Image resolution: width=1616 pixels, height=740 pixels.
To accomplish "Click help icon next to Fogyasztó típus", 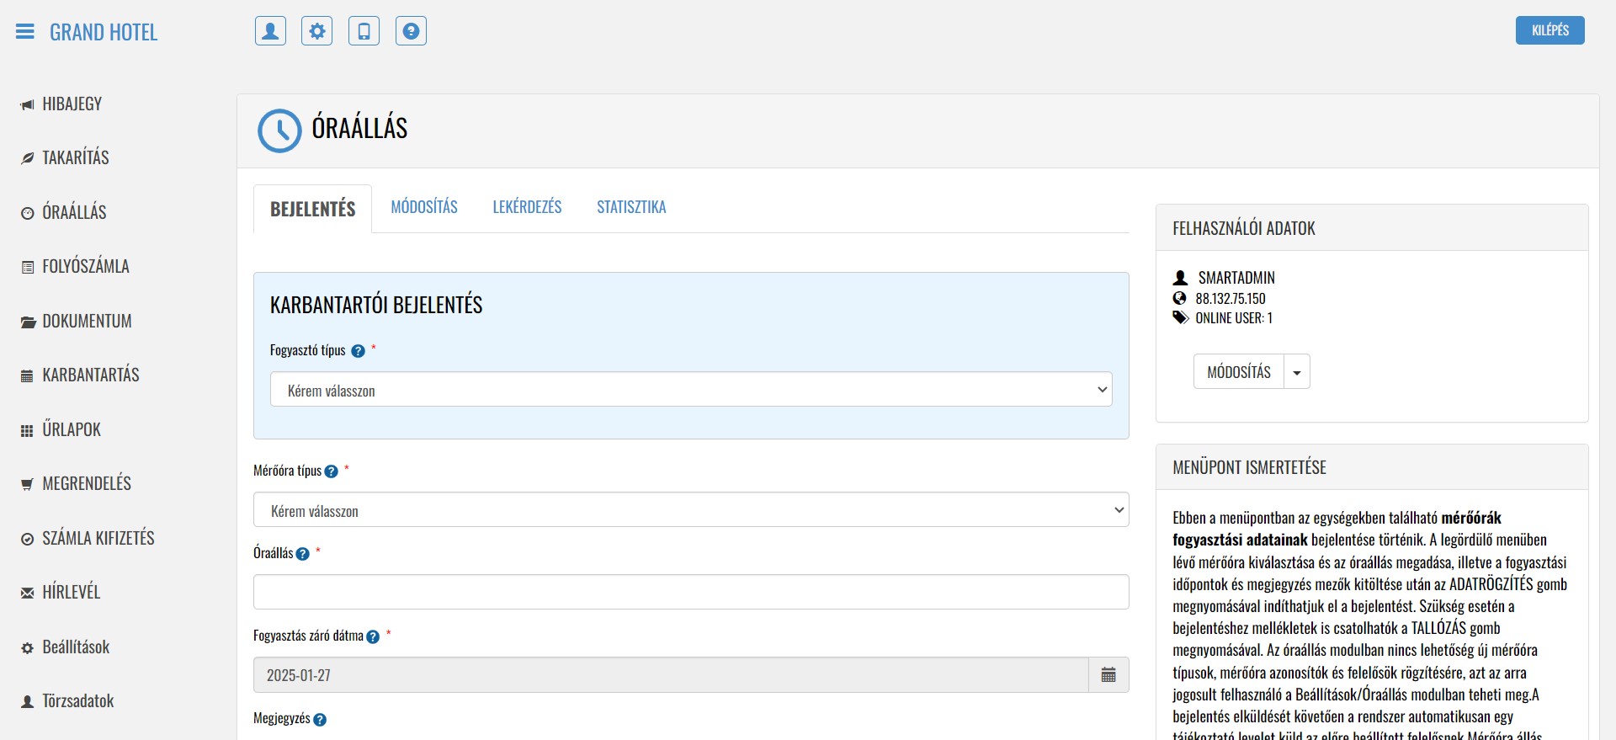I will click(x=358, y=351).
